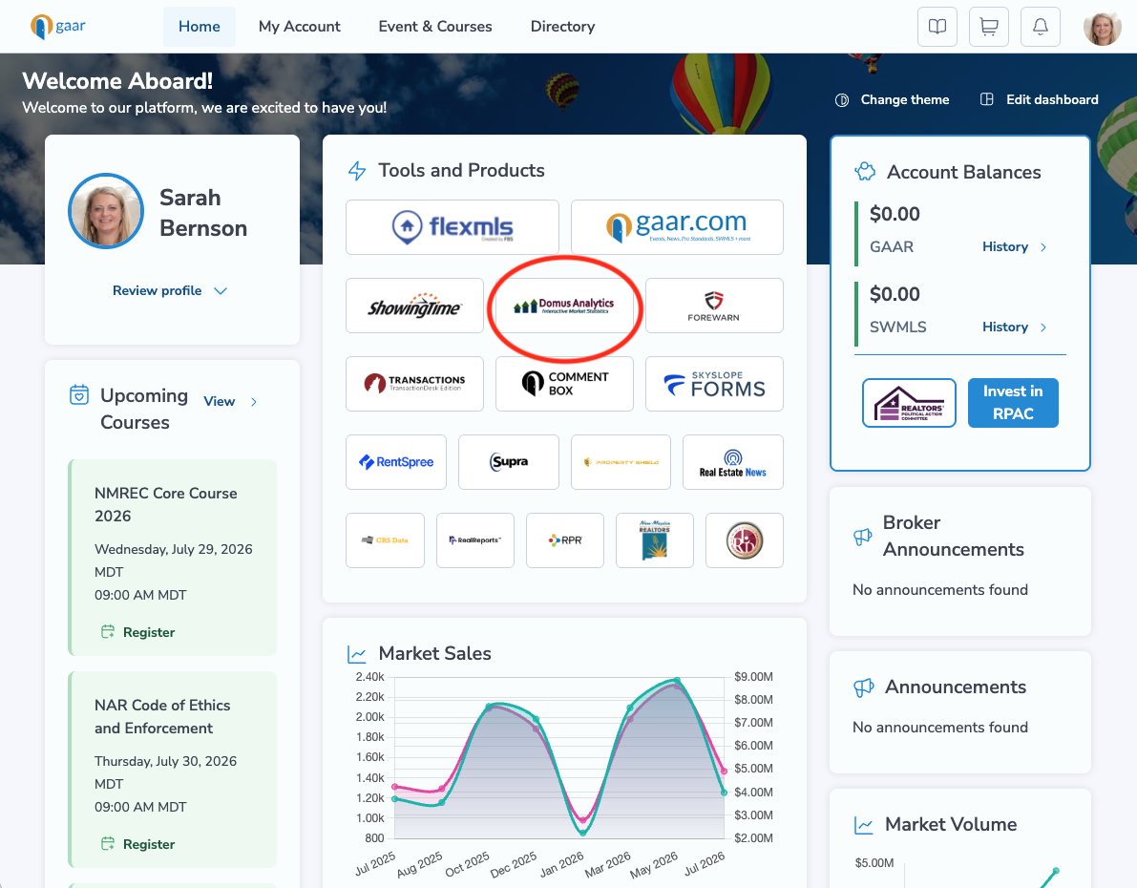Open the gaar.com tile
Image resolution: width=1137 pixels, height=888 pixels.
coord(677,227)
